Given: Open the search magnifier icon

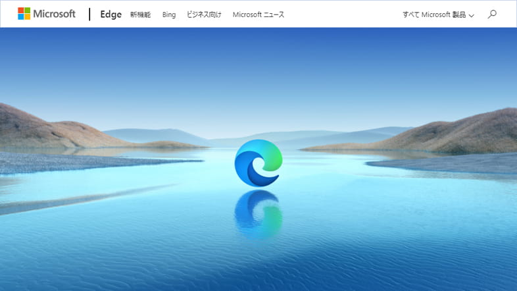Looking at the screenshot, I should tap(492, 14).
